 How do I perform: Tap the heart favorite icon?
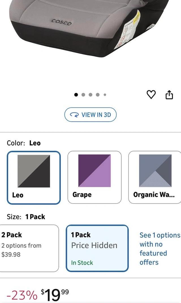[151, 95]
